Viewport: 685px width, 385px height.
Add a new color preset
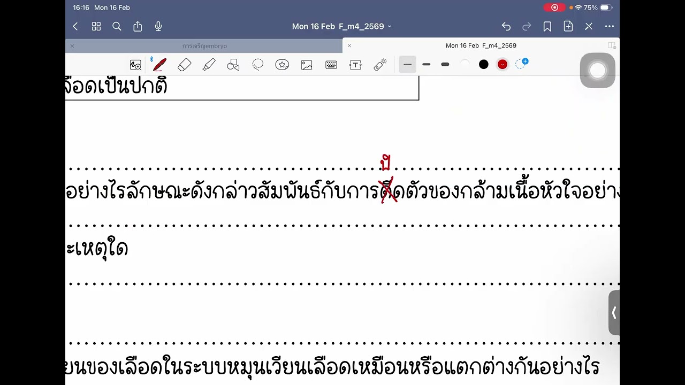(x=522, y=64)
